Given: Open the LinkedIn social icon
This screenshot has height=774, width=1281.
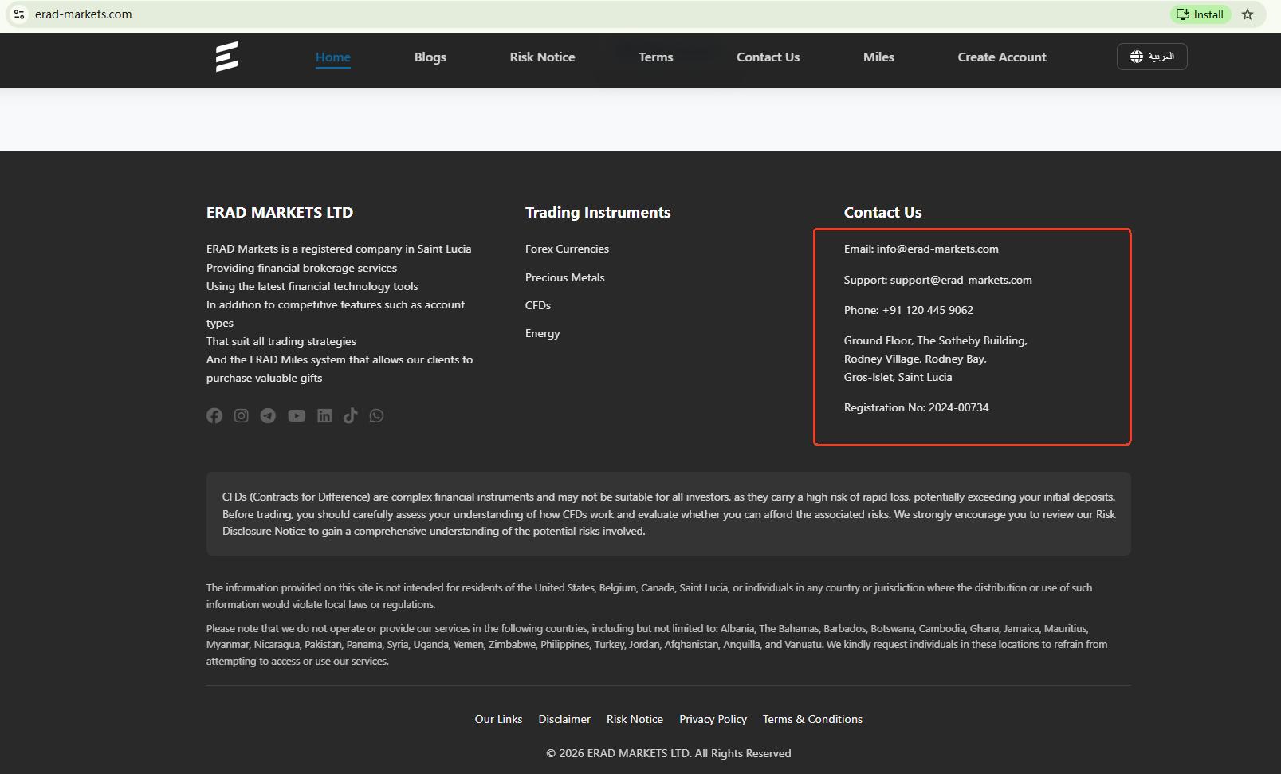Looking at the screenshot, I should (x=324, y=415).
